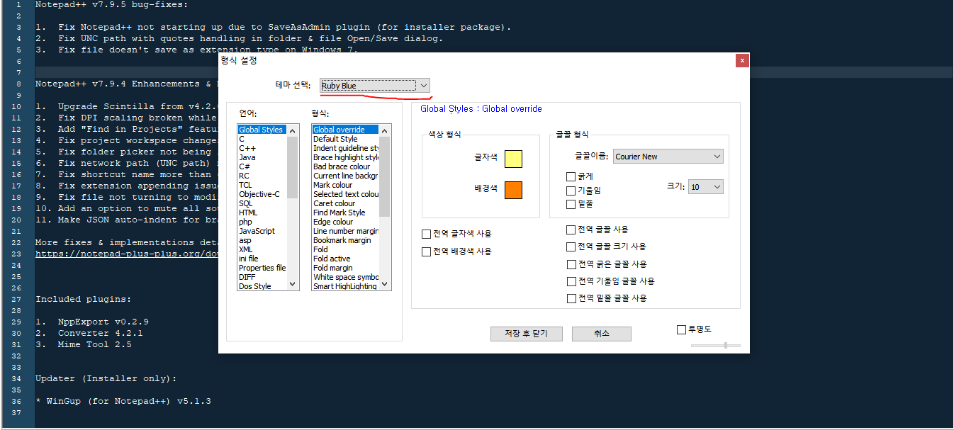The image size is (954, 430).
Task: Select Default Style in style list
Action: 345,139
